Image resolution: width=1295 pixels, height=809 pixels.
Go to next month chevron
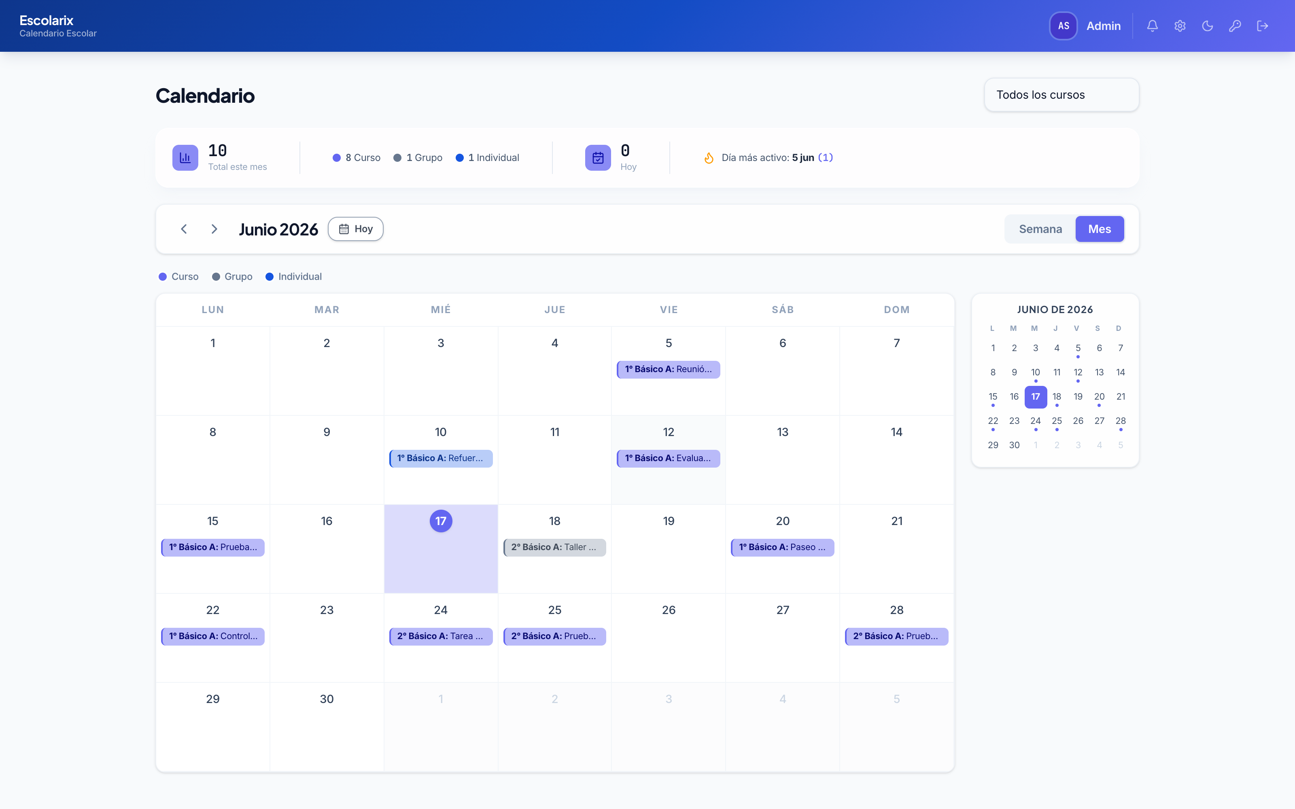(214, 229)
